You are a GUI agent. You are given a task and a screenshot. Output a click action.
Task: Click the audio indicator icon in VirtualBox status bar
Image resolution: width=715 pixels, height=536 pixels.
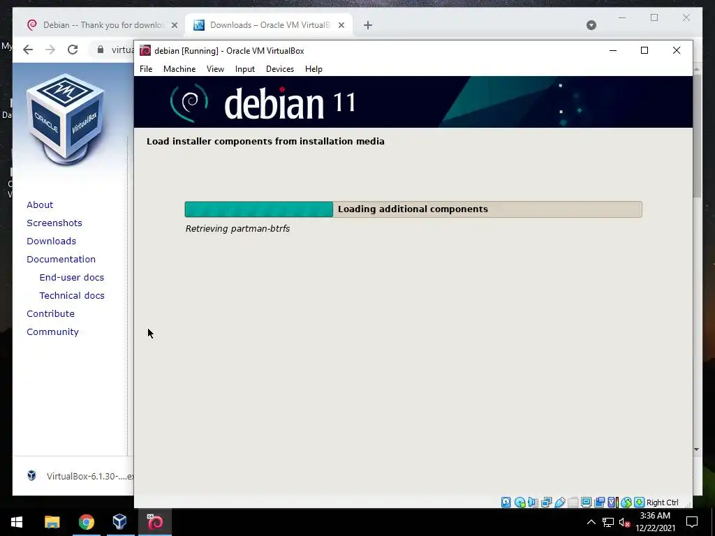(532, 502)
